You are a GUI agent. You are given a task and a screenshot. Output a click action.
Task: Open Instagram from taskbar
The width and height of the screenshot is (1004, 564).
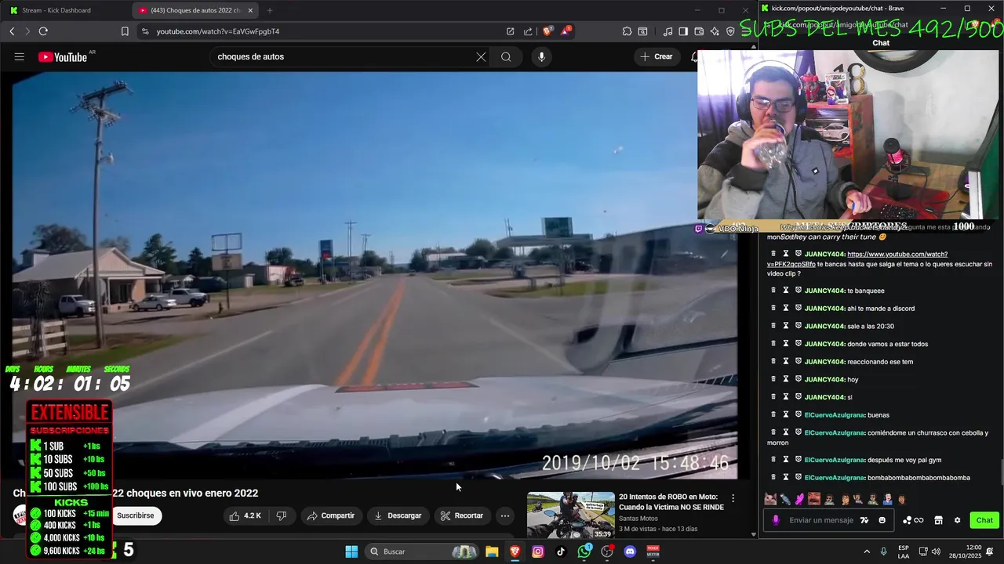click(x=538, y=551)
